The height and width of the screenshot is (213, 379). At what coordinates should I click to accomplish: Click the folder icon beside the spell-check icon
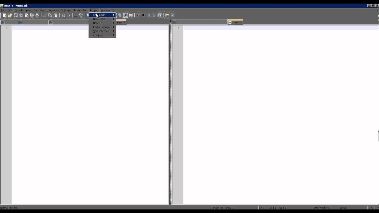[x=167, y=15]
